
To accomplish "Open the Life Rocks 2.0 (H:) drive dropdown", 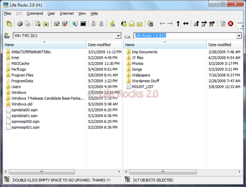I will (x=239, y=36).
